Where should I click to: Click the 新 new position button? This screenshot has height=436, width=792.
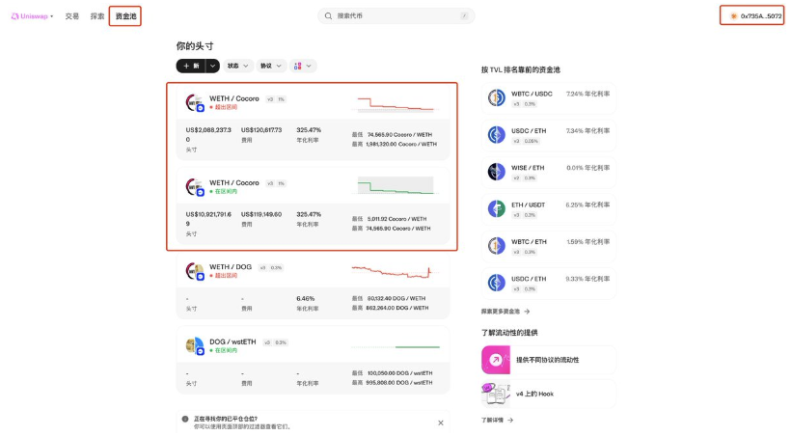pos(190,66)
